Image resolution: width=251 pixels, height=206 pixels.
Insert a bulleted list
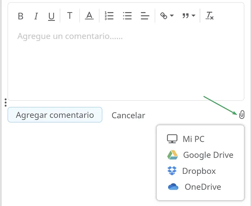coord(127,16)
